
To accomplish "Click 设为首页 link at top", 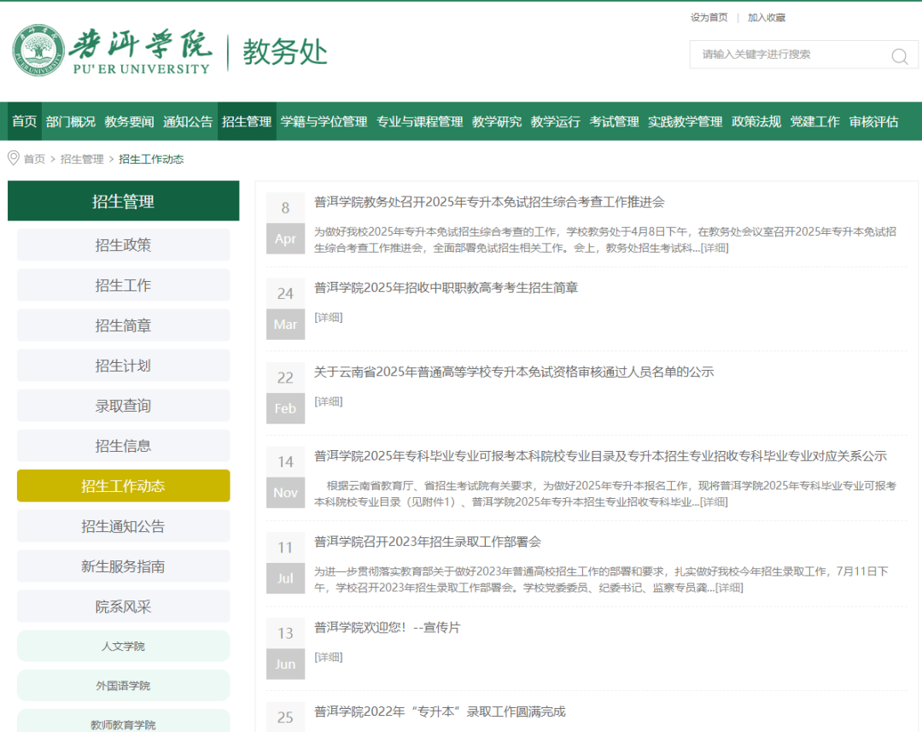I will [x=709, y=18].
